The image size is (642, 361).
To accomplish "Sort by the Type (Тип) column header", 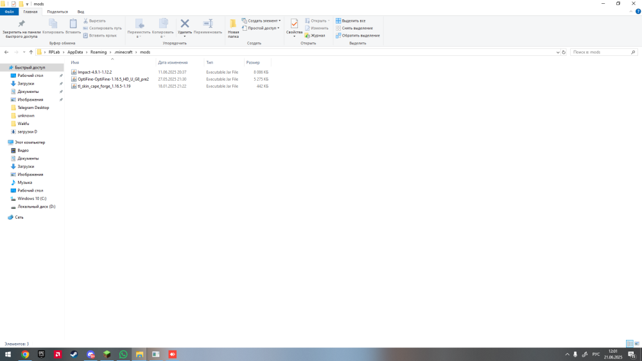I will pos(210,63).
